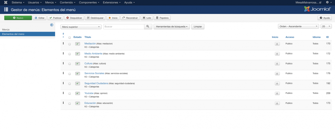Click the drag handle of Servicios Sociales row
335x129 pixels.
pyautogui.click(x=63, y=73)
